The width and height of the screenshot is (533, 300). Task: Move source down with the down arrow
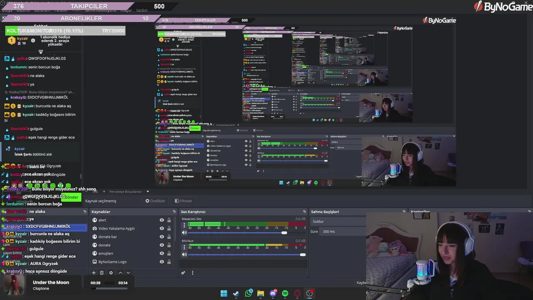pos(128,273)
